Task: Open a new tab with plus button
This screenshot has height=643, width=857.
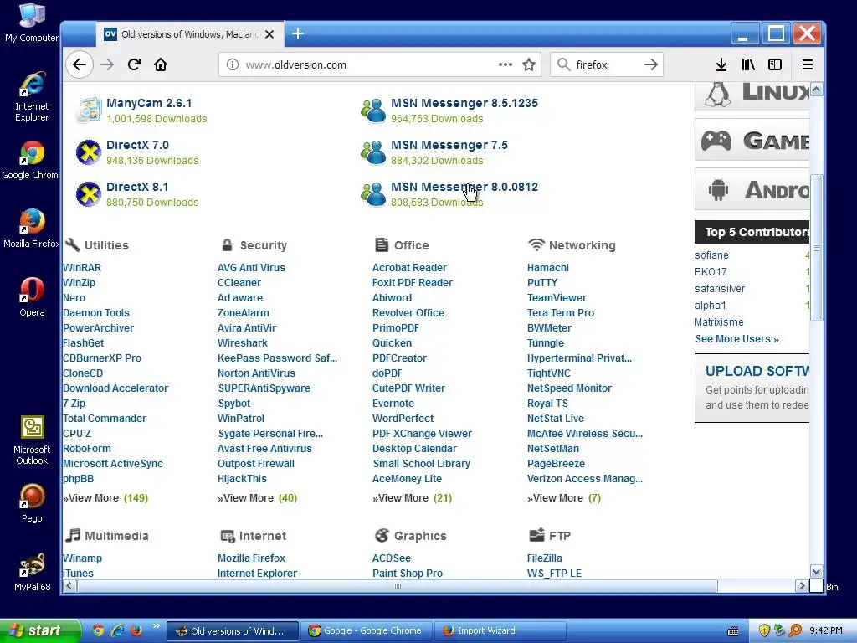Action: pos(298,33)
